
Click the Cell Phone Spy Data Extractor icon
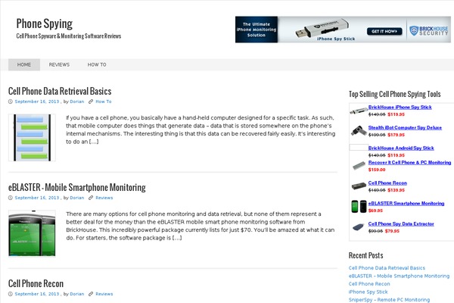coord(359,226)
